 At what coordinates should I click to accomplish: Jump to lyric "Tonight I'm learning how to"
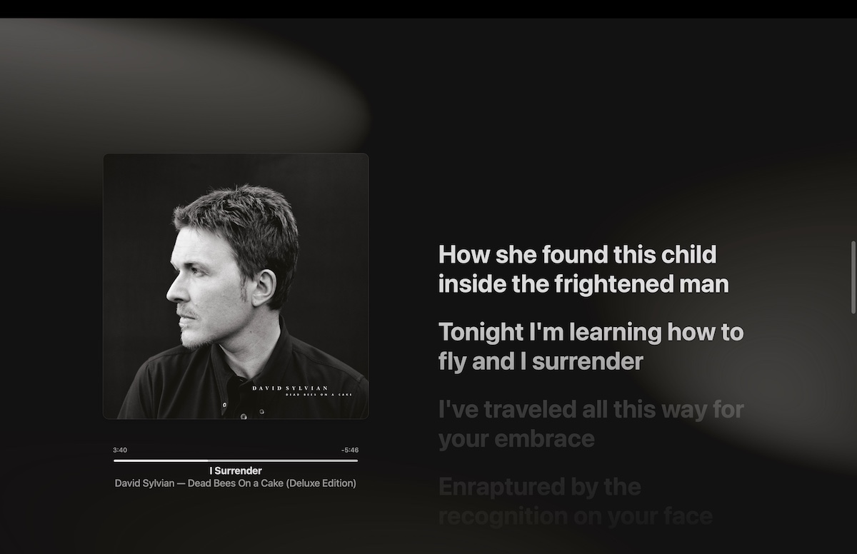(591, 332)
